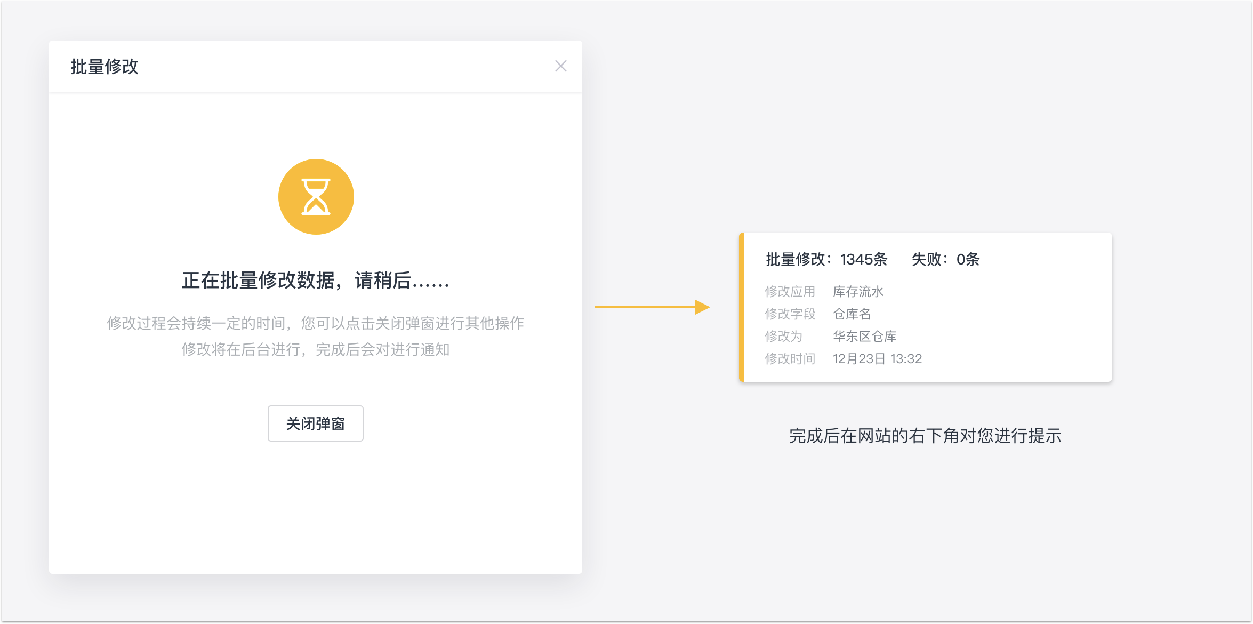Click the 完成后在网站的右下角 caption
The height and width of the screenshot is (624, 1253).
925,436
